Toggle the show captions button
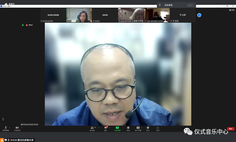Image resolution: width=236 pixels, height=142 pixels. (x=138, y=128)
